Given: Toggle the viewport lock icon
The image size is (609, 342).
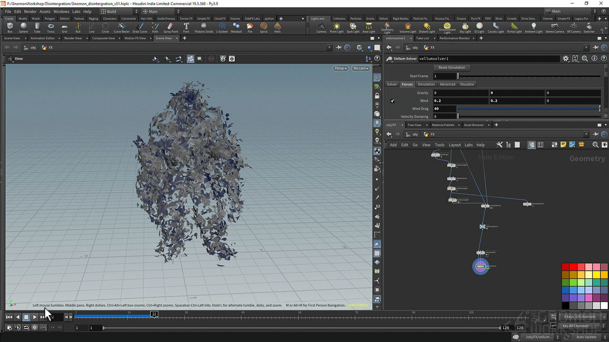Looking at the screenshot, I should click(377, 96).
